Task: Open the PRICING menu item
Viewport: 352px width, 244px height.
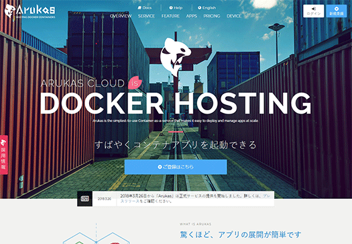Action: click(212, 16)
